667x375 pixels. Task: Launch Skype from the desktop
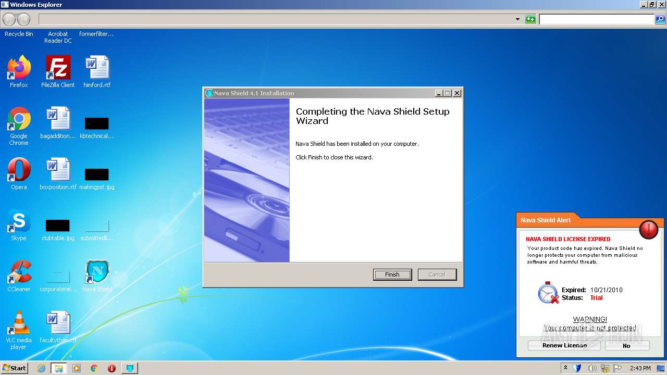(x=19, y=225)
